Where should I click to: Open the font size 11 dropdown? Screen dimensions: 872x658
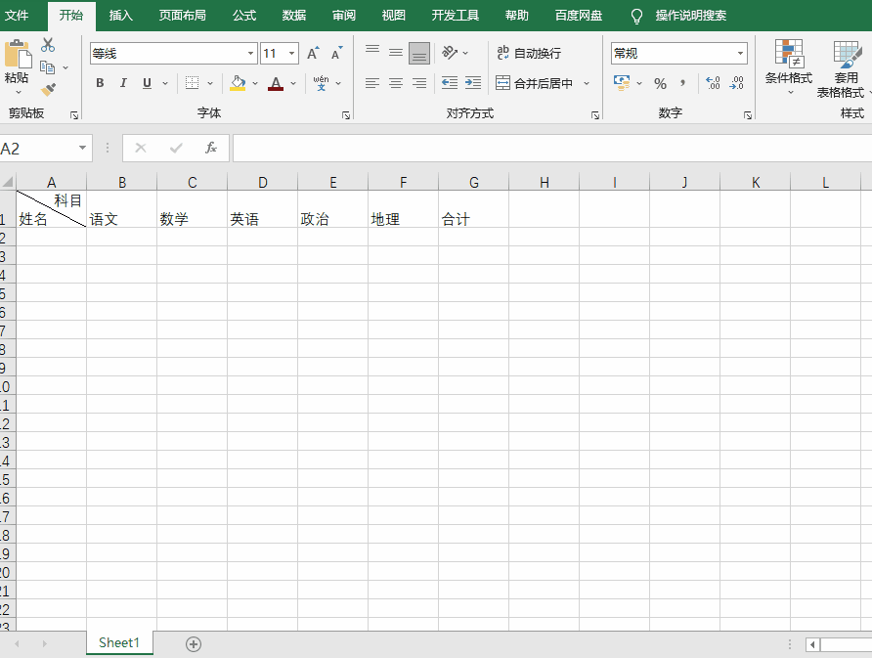point(291,54)
